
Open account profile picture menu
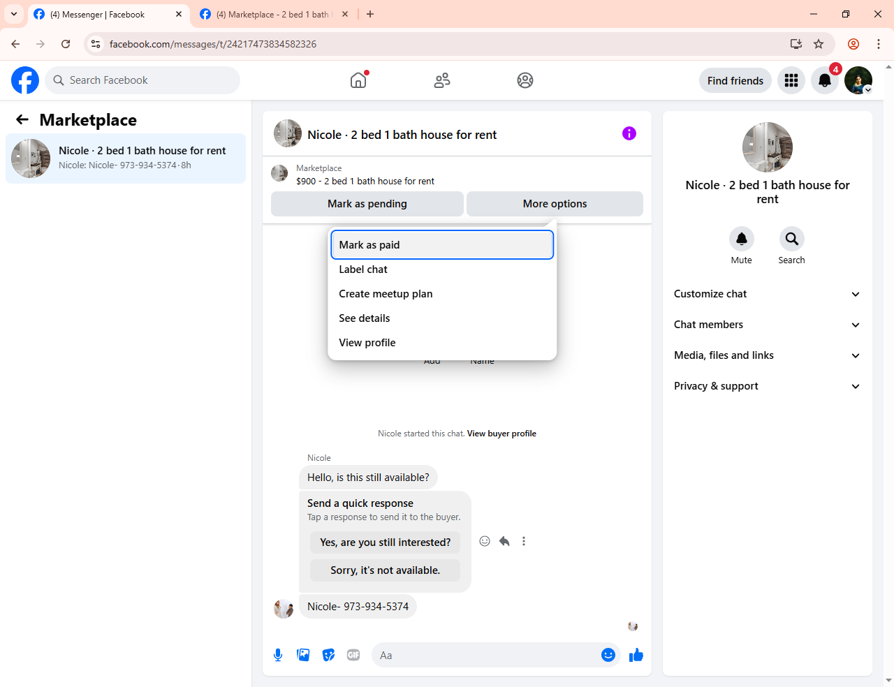click(x=858, y=80)
